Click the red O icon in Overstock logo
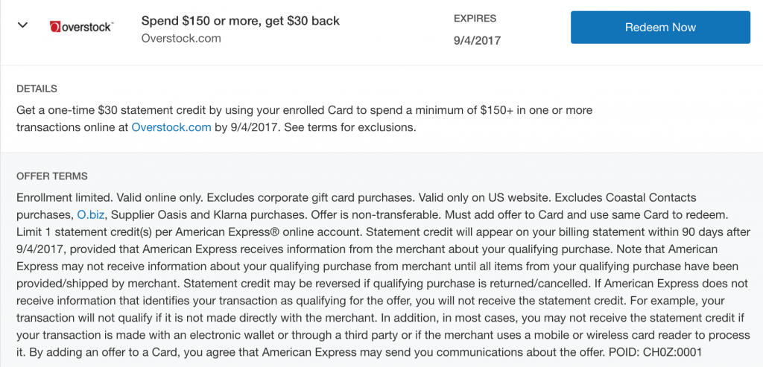The image size is (763, 367). click(x=55, y=28)
